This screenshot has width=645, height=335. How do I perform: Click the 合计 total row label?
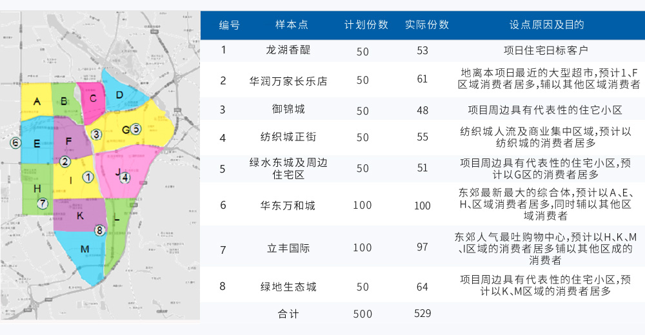[x=288, y=314]
